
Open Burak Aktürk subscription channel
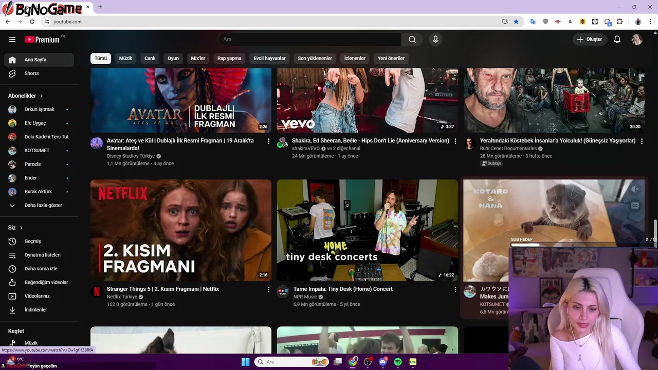point(39,192)
